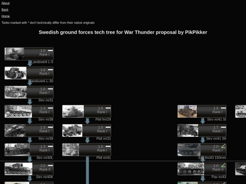Select the Strv m/38 1.3 rating panel
Image resolution: width=246 pixels, height=184 pixels.
(x=43, y=111)
